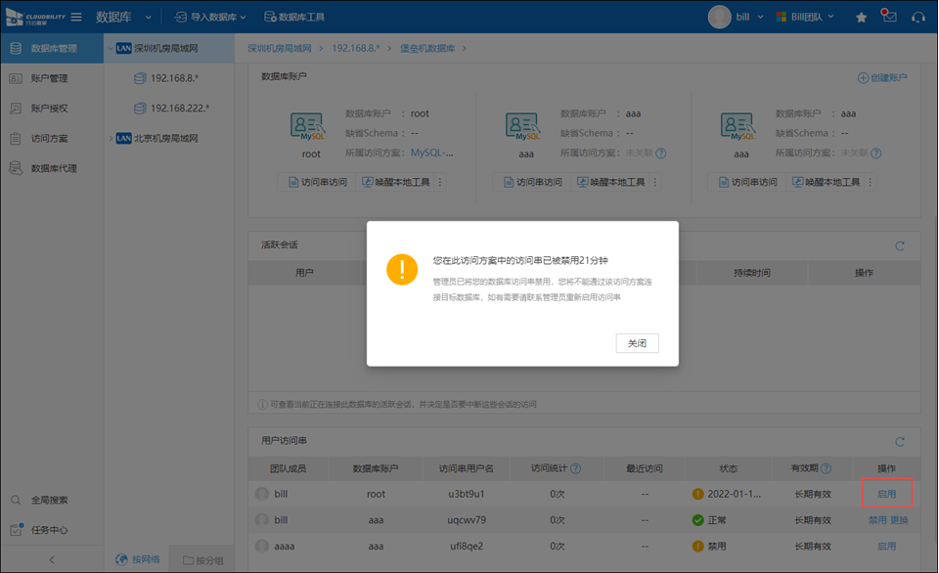The height and width of the screenshot is (573, 939).
Task: Collapse the left sidebar with the arrow
Action: coord(51,559)
